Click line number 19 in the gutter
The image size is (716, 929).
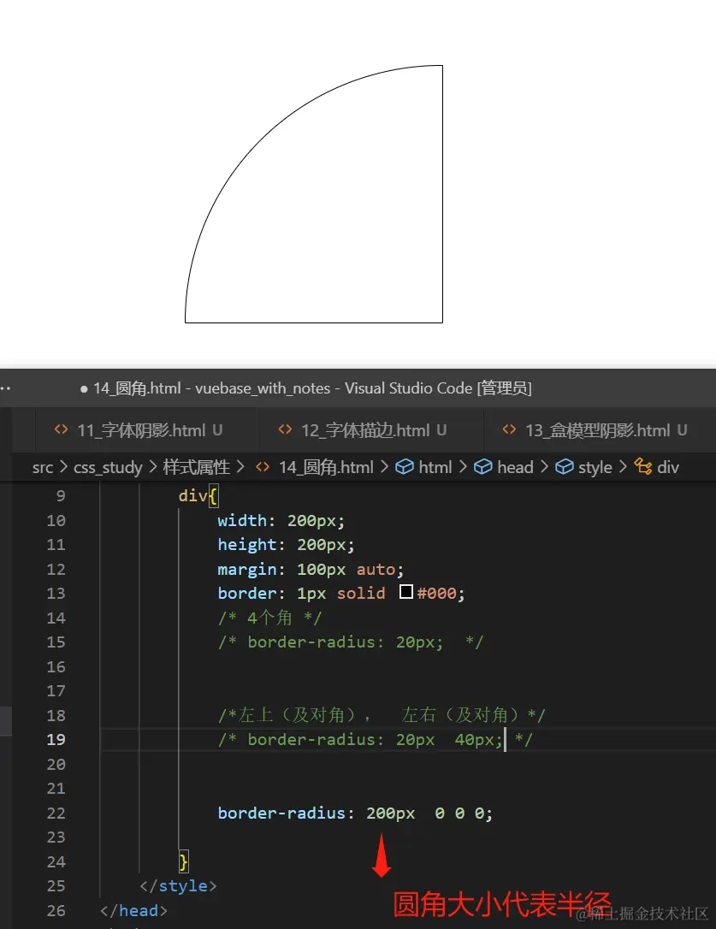pyautogui.click(x=56, y=740)
